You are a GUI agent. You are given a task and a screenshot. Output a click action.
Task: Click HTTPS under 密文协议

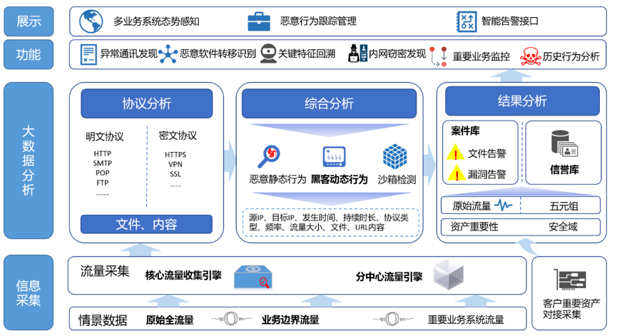(x=175, y=155)
